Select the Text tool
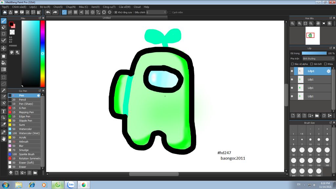 pos(4,111)
